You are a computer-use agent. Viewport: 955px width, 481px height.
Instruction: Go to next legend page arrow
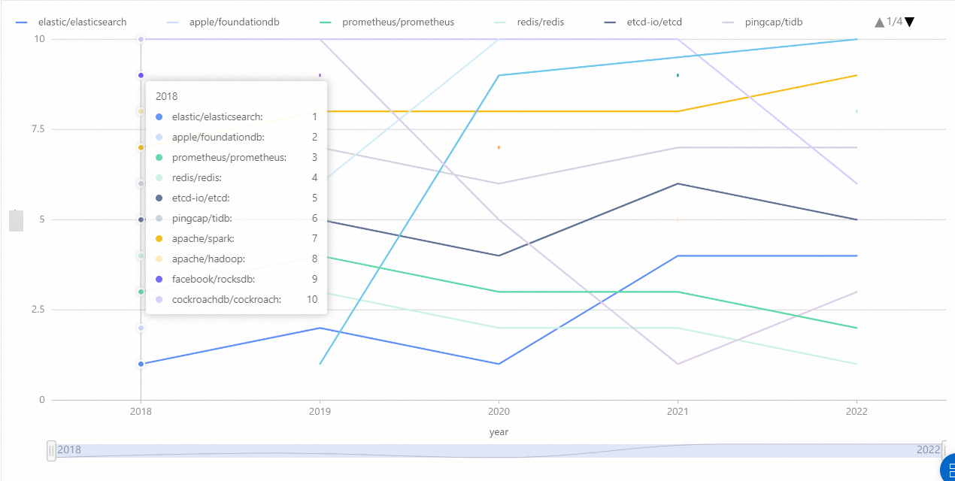[910, 23]
